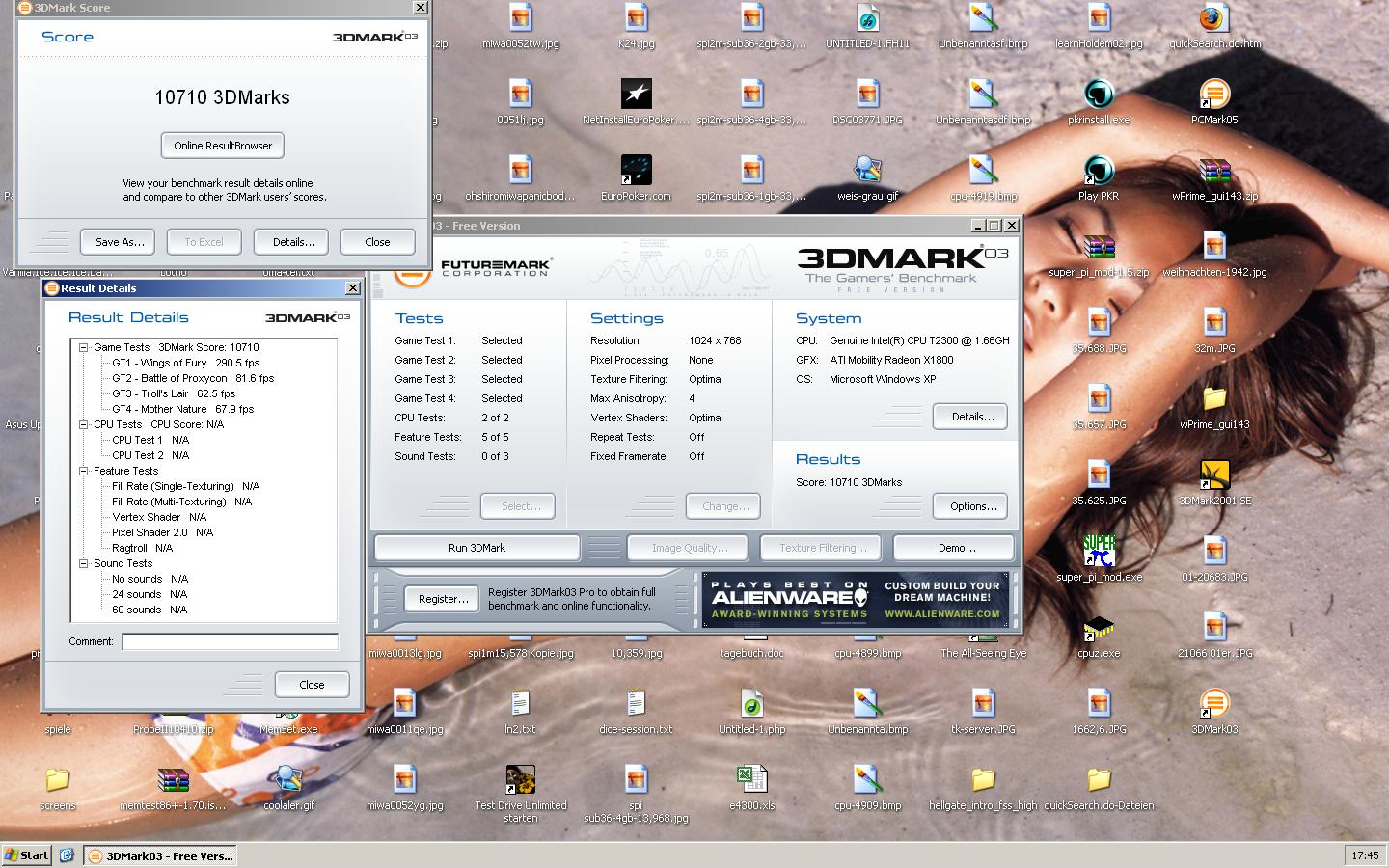
Task: Click Run 3DMark button
Action: coord(477,548)
